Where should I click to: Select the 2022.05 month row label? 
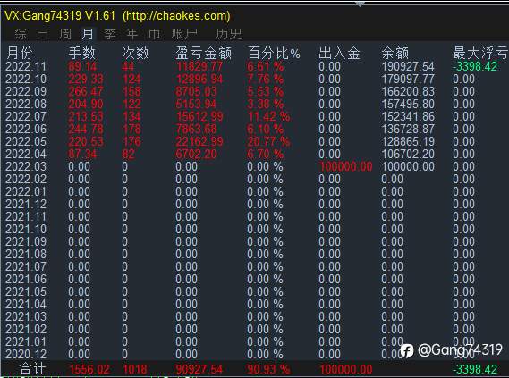(26, 141)
